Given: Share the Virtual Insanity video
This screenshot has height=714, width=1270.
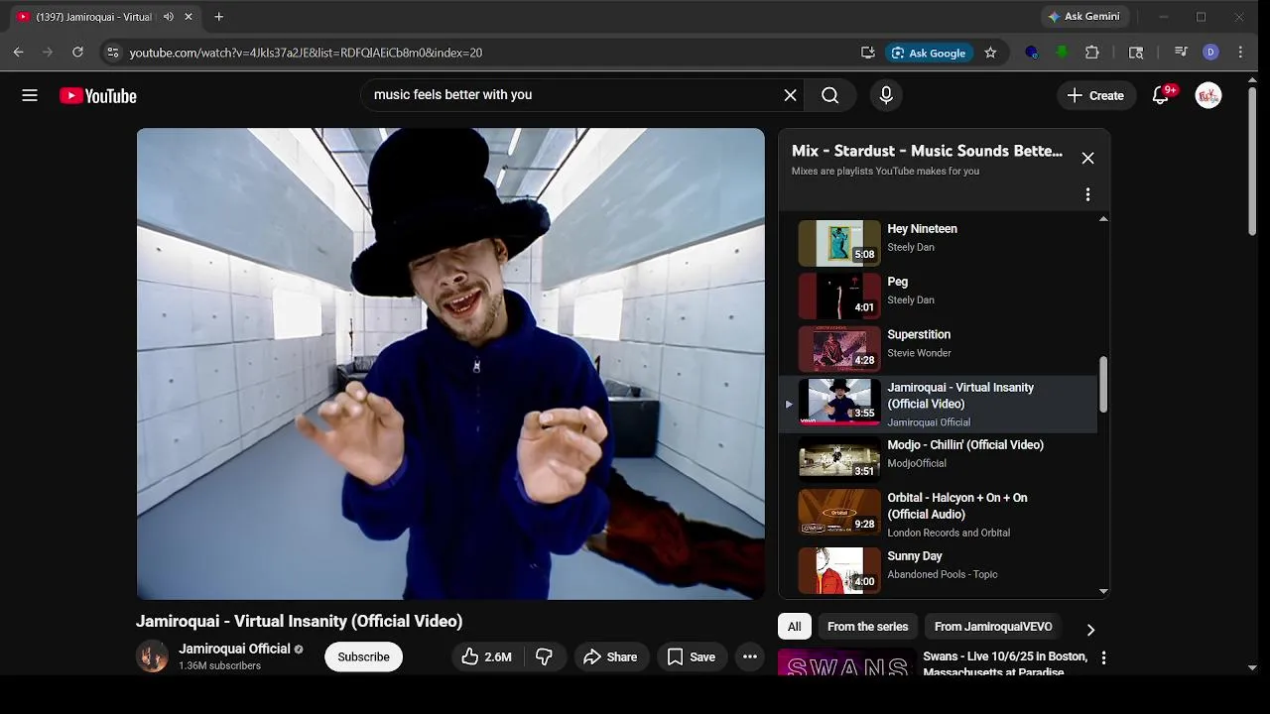Looking at the screenshot, I should 610,656.
